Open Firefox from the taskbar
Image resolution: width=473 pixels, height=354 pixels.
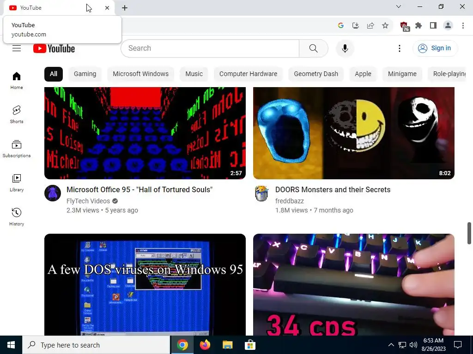coord(205,345)
